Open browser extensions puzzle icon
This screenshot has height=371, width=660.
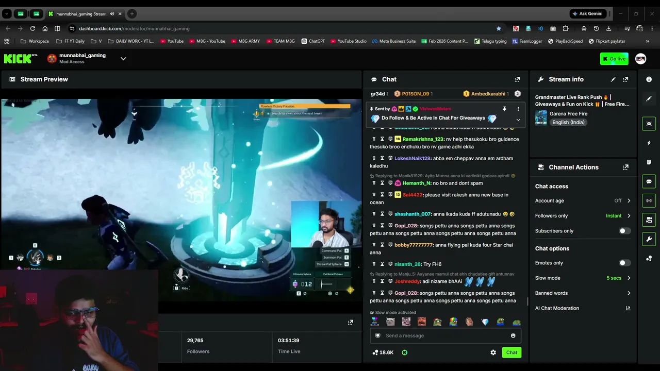pos(566,28)
